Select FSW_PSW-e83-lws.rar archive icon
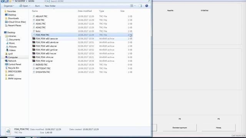The image size is (246, 138). pyautogui.click(x=33, y=54)
